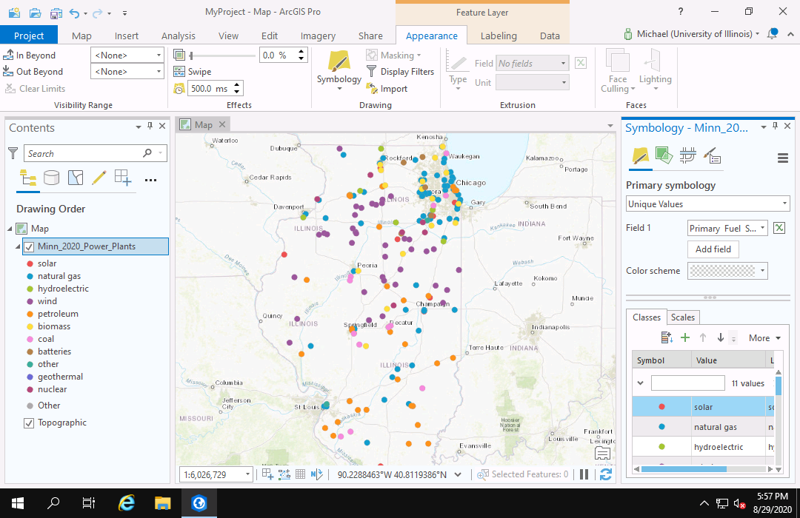Refresh the map view

(605, 474)
